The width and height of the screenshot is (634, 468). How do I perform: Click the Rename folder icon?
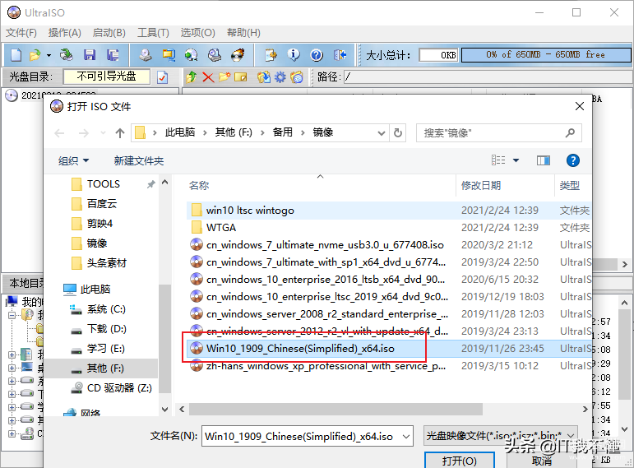[241, 76]
